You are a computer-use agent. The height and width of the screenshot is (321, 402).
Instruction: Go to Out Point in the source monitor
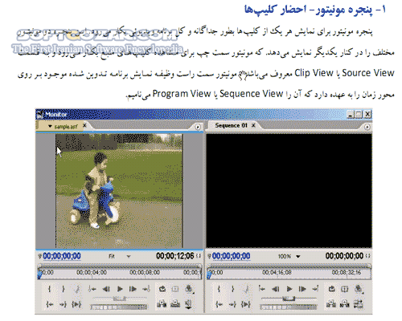click(x=63, y=304)
